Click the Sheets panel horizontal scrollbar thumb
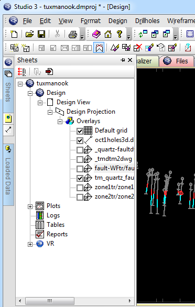The width and height of the screenshot is (195, 307). [50, 301]
